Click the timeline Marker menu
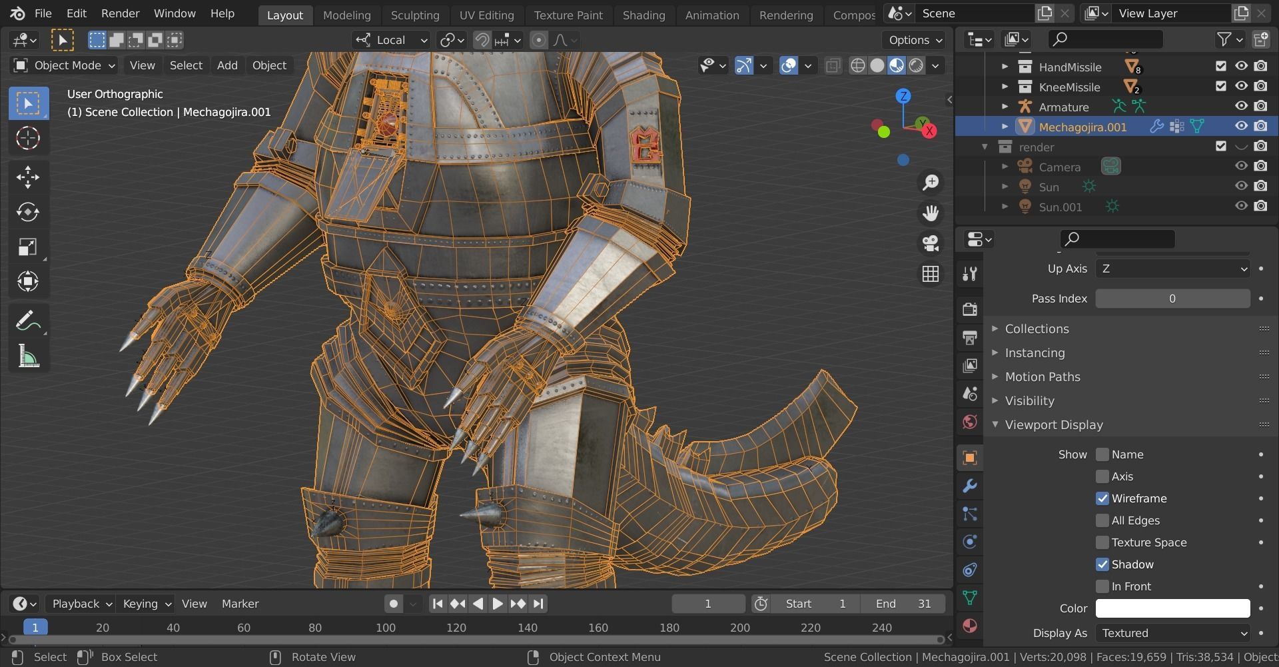1279x667 pixels. coord(240,604)
